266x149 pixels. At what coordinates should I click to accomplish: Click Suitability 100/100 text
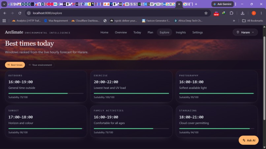tap(104, 97)
